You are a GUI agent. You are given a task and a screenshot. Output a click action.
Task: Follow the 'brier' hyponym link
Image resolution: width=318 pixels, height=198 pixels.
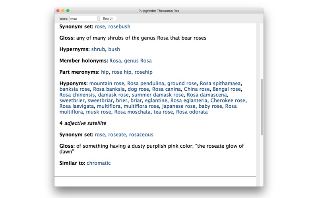(122, 101)
